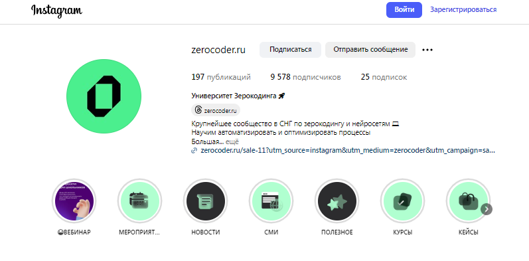Viewport: 529px width, 261px height.
Task: Open the МЕРОПРИЯТ... highlight calendar icon
Action: click(139, 201)
